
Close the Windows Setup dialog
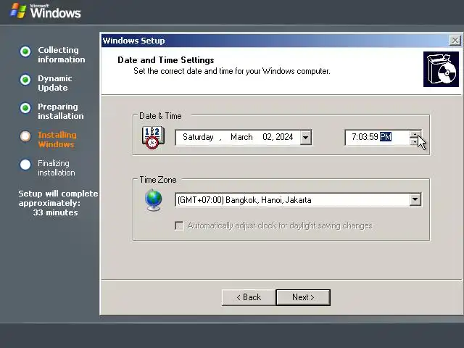click(x=455, y=41)
